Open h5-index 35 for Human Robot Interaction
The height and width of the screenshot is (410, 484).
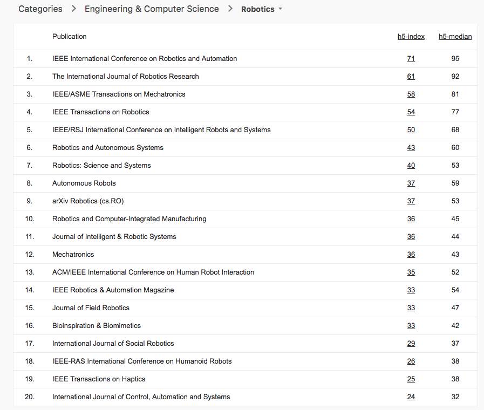click(x=411, y=272)
